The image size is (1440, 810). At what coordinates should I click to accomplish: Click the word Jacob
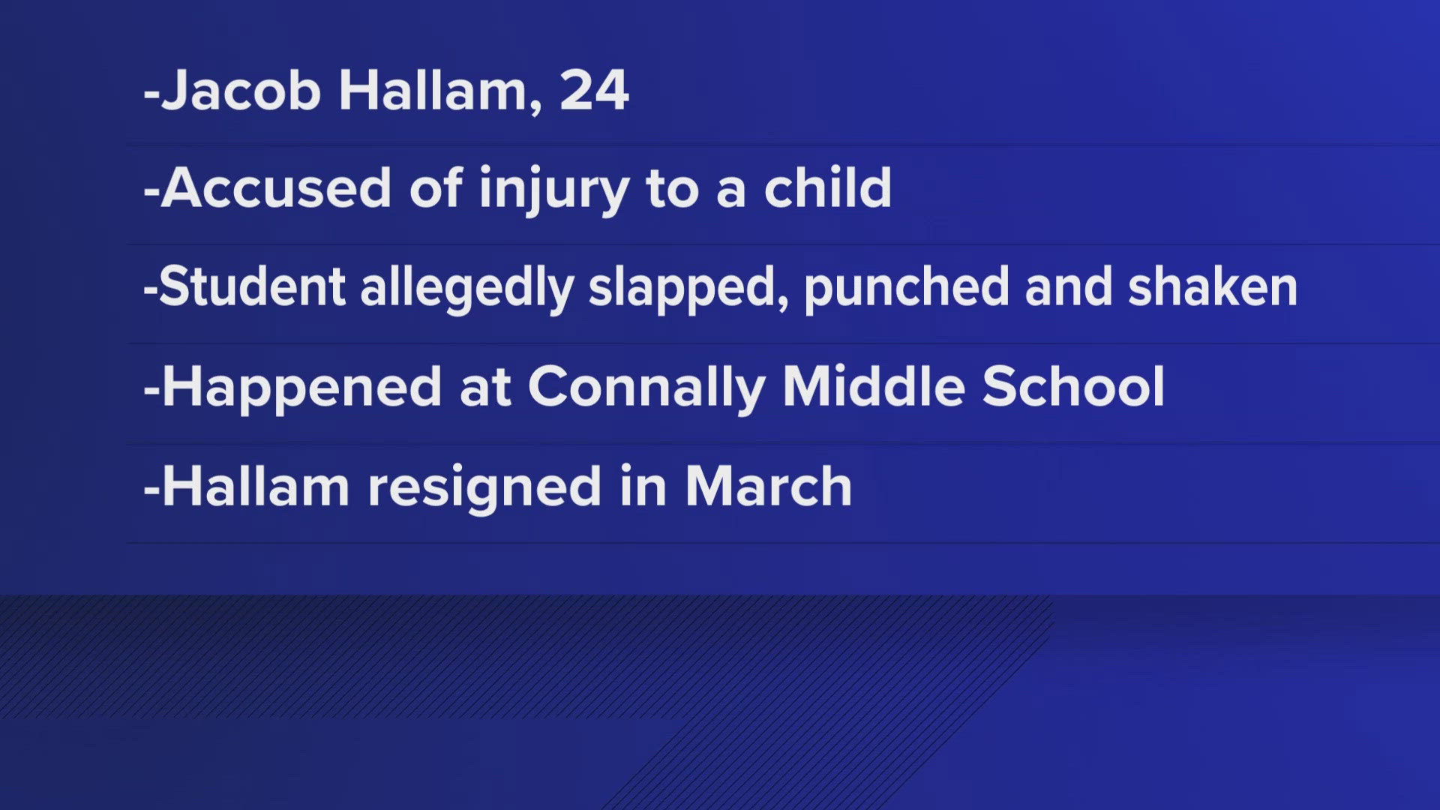pos(241,91)
